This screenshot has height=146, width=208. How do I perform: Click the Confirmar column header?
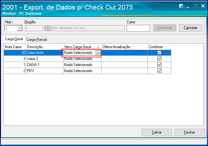[159, 47]
